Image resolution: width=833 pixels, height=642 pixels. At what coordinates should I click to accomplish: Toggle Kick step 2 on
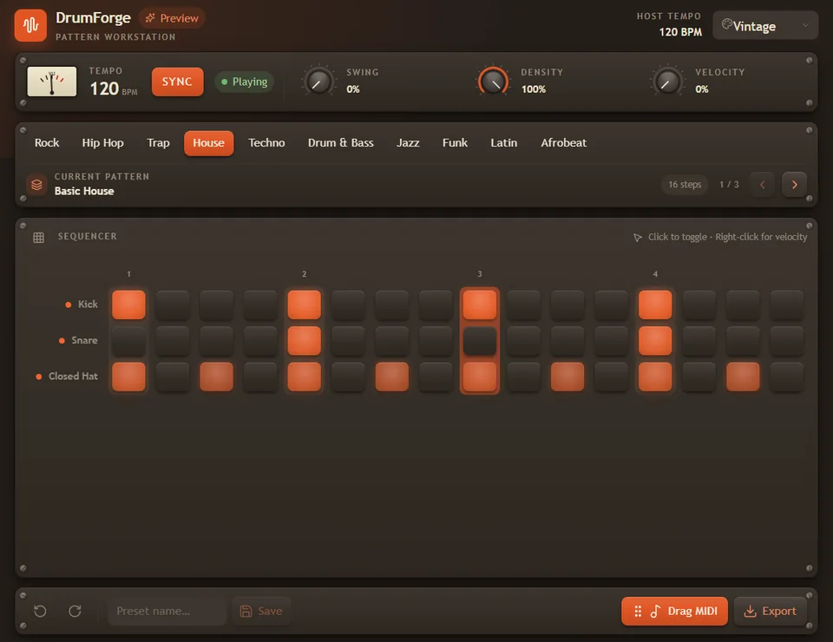pyautogui.click(x=173, y=305)
